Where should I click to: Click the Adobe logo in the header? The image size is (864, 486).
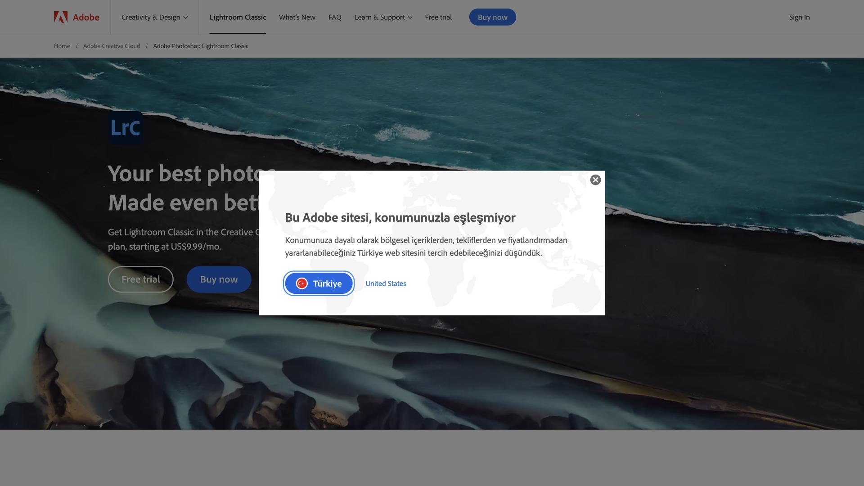[76, 17]
